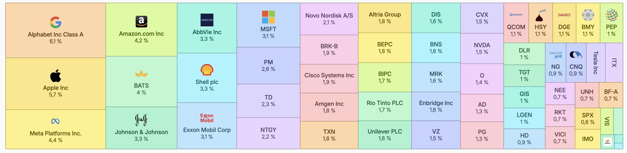The image size is (627, 153).
Task: Click the Exxon Mobil logo
Action: click(x=207, y=118)
